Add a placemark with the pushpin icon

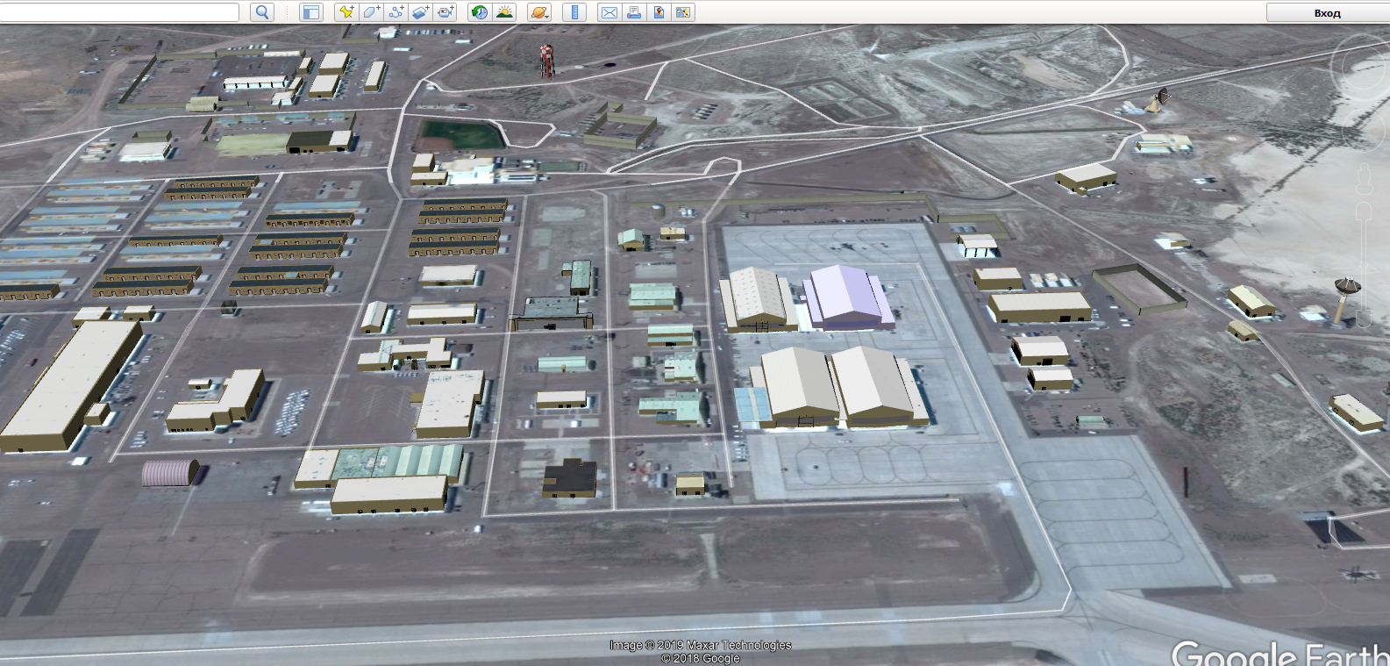click(x=346, y=12)
